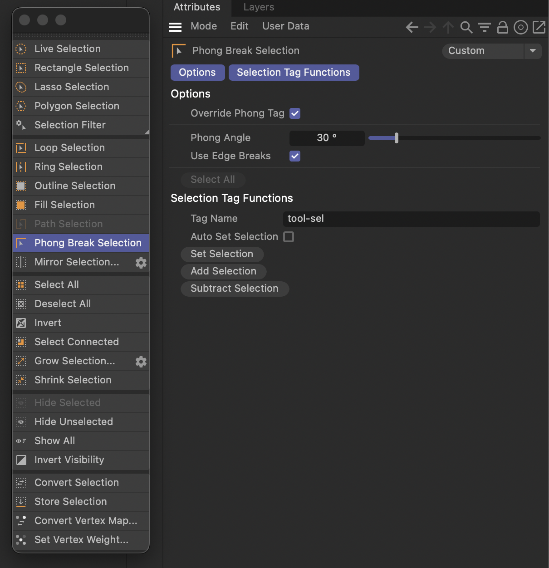Screen dimensions: 549x568
Task: Click the Set Selection button
Action: tap(222, 254)
